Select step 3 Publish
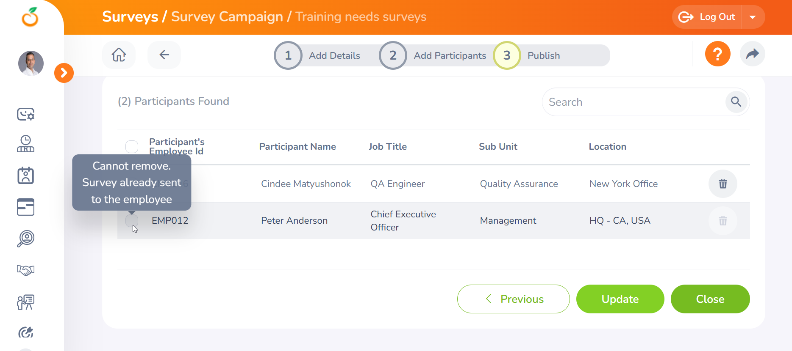Image resolution: width=792 pixels, height=351 pixels. (x=507, y=55)
